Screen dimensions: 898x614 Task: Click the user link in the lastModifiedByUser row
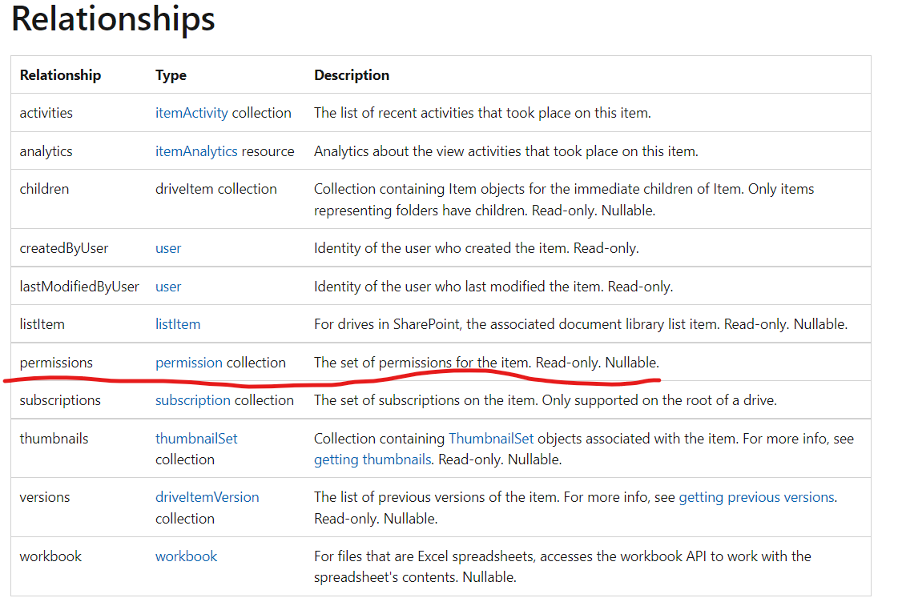click(168, 286)
